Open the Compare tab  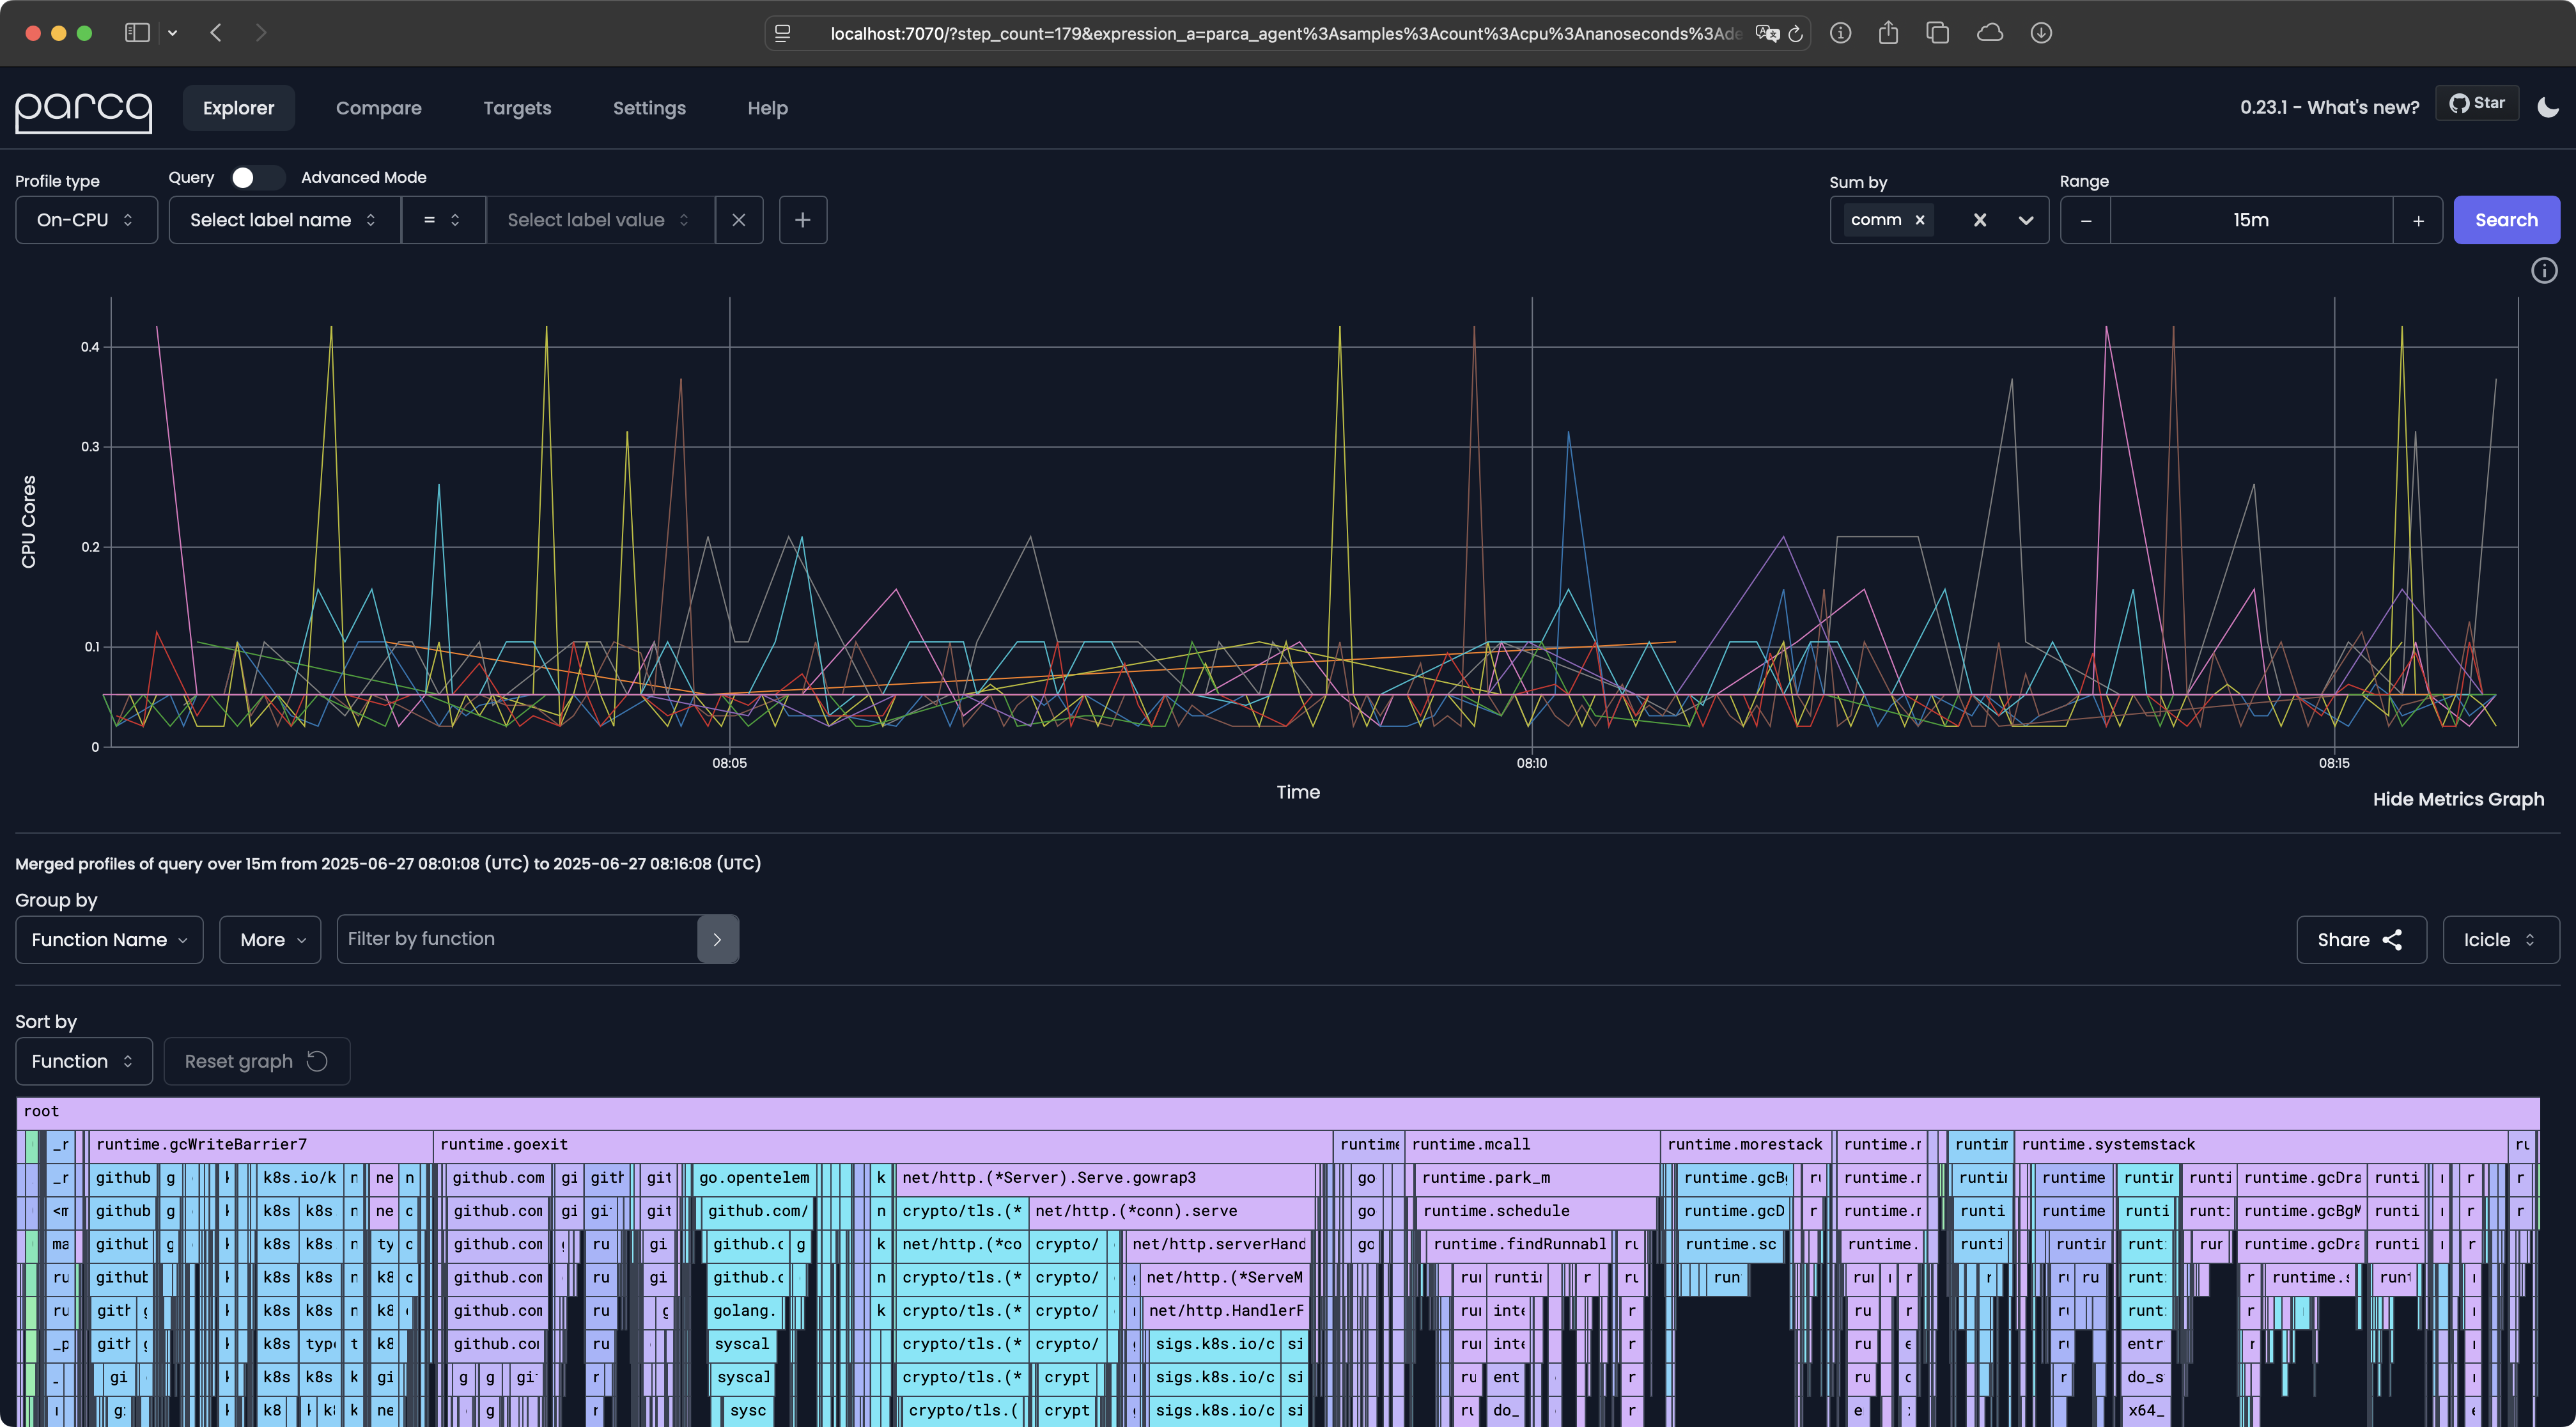[x=378, y=108]
